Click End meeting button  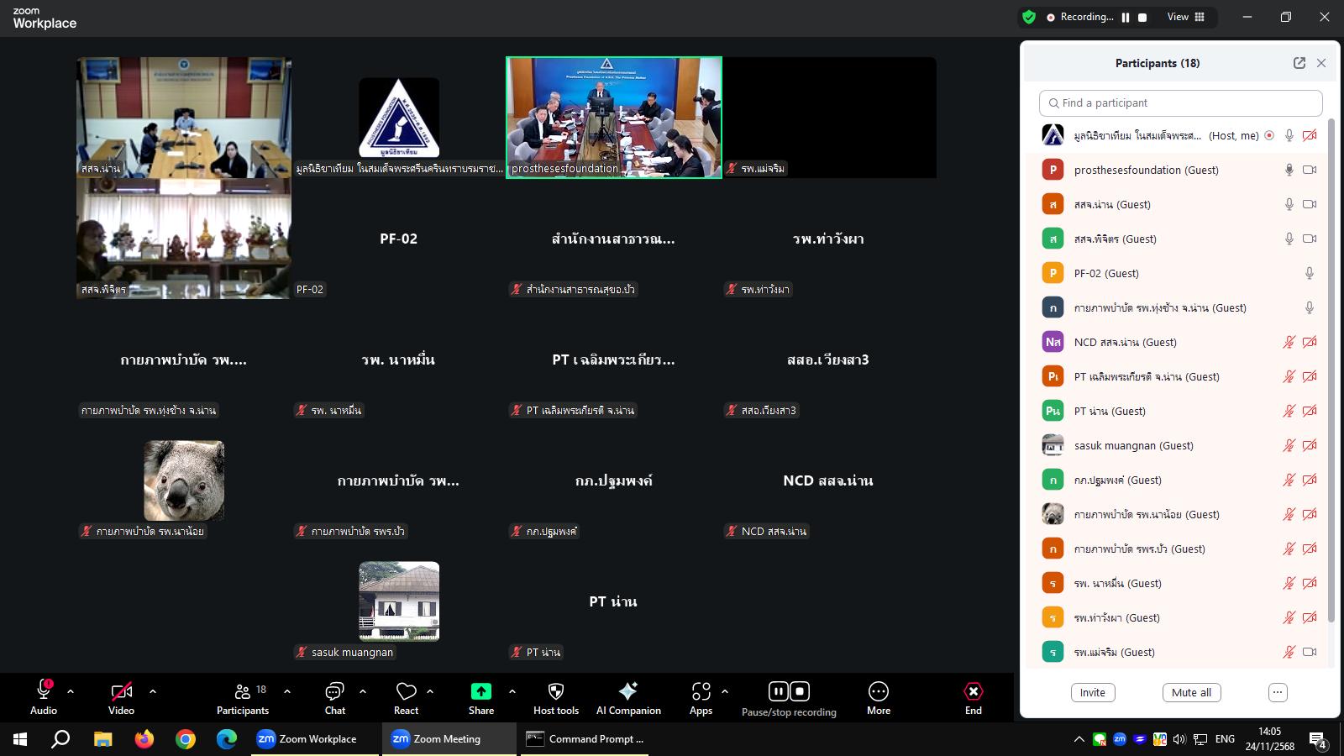(974, 698)
